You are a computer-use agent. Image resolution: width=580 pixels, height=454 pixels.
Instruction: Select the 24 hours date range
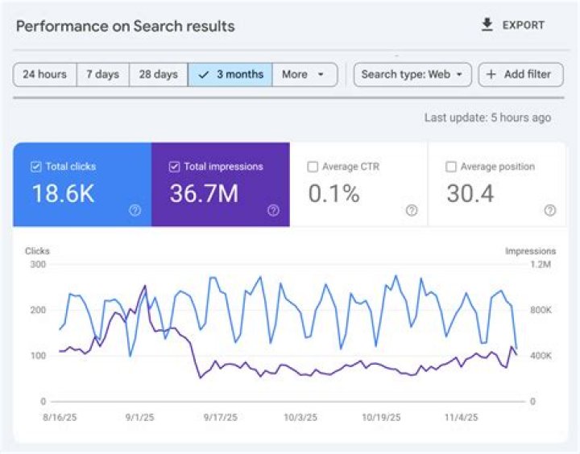click(45, 74)
